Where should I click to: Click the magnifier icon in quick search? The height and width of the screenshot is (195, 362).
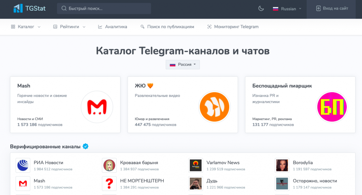coord(64,8)
